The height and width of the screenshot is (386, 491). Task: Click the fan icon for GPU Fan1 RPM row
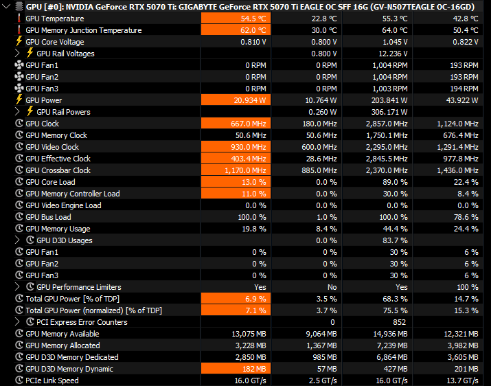click(19, 65)
